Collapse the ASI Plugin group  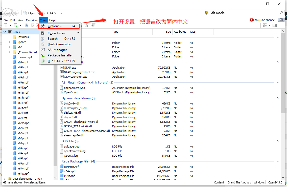tap(277, 82)
